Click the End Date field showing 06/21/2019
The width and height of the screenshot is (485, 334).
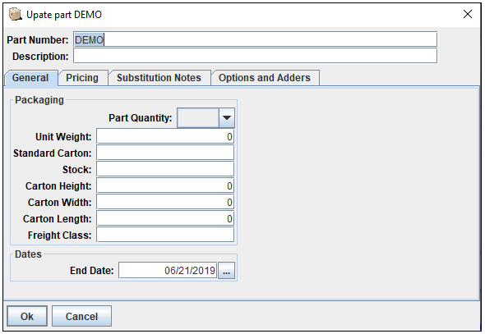[x=168, y=271]
